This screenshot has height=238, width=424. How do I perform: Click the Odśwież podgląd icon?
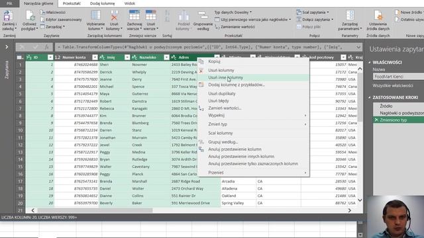[30, 16]
